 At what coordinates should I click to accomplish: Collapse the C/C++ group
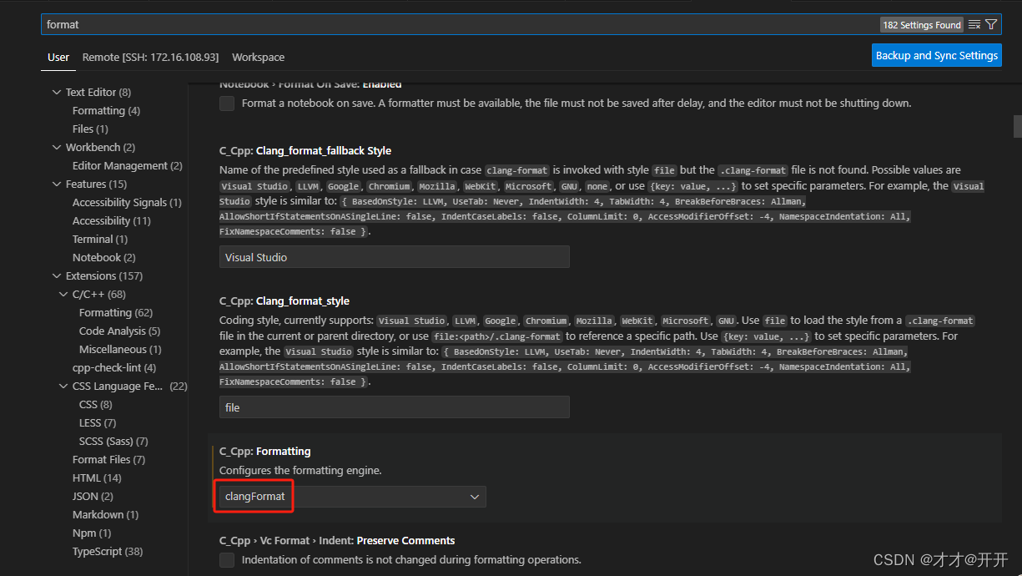pyautogui.click(x=63, y=294)
